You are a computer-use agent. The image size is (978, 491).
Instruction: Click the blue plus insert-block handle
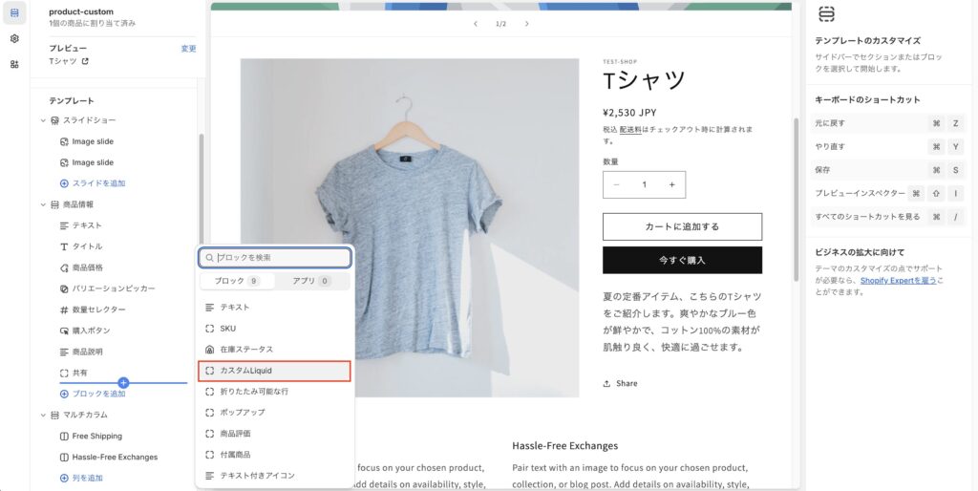[123, 382]
